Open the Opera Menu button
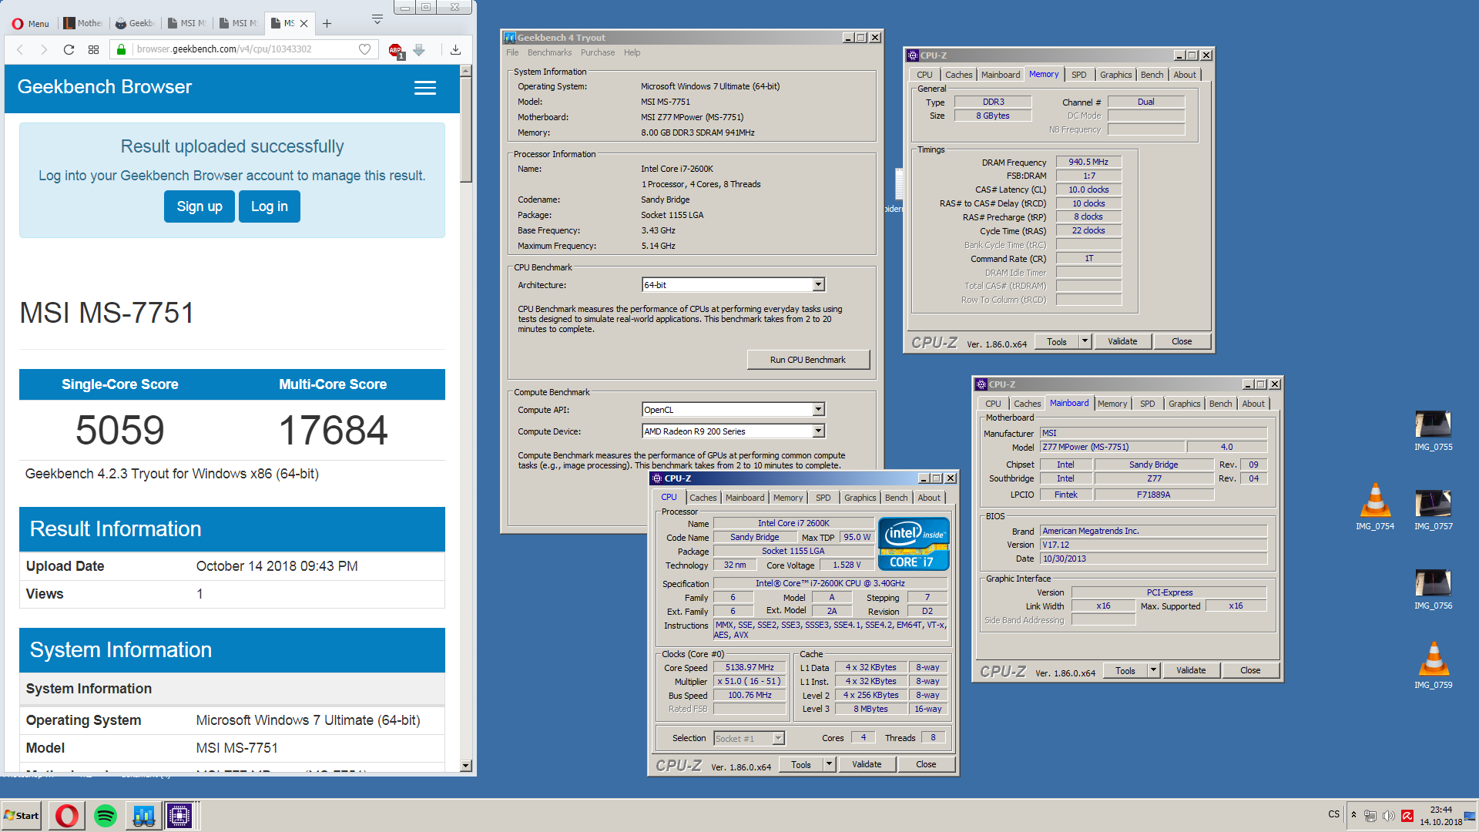Screen dimensions: 1479x832 click(x=31, y=23)
